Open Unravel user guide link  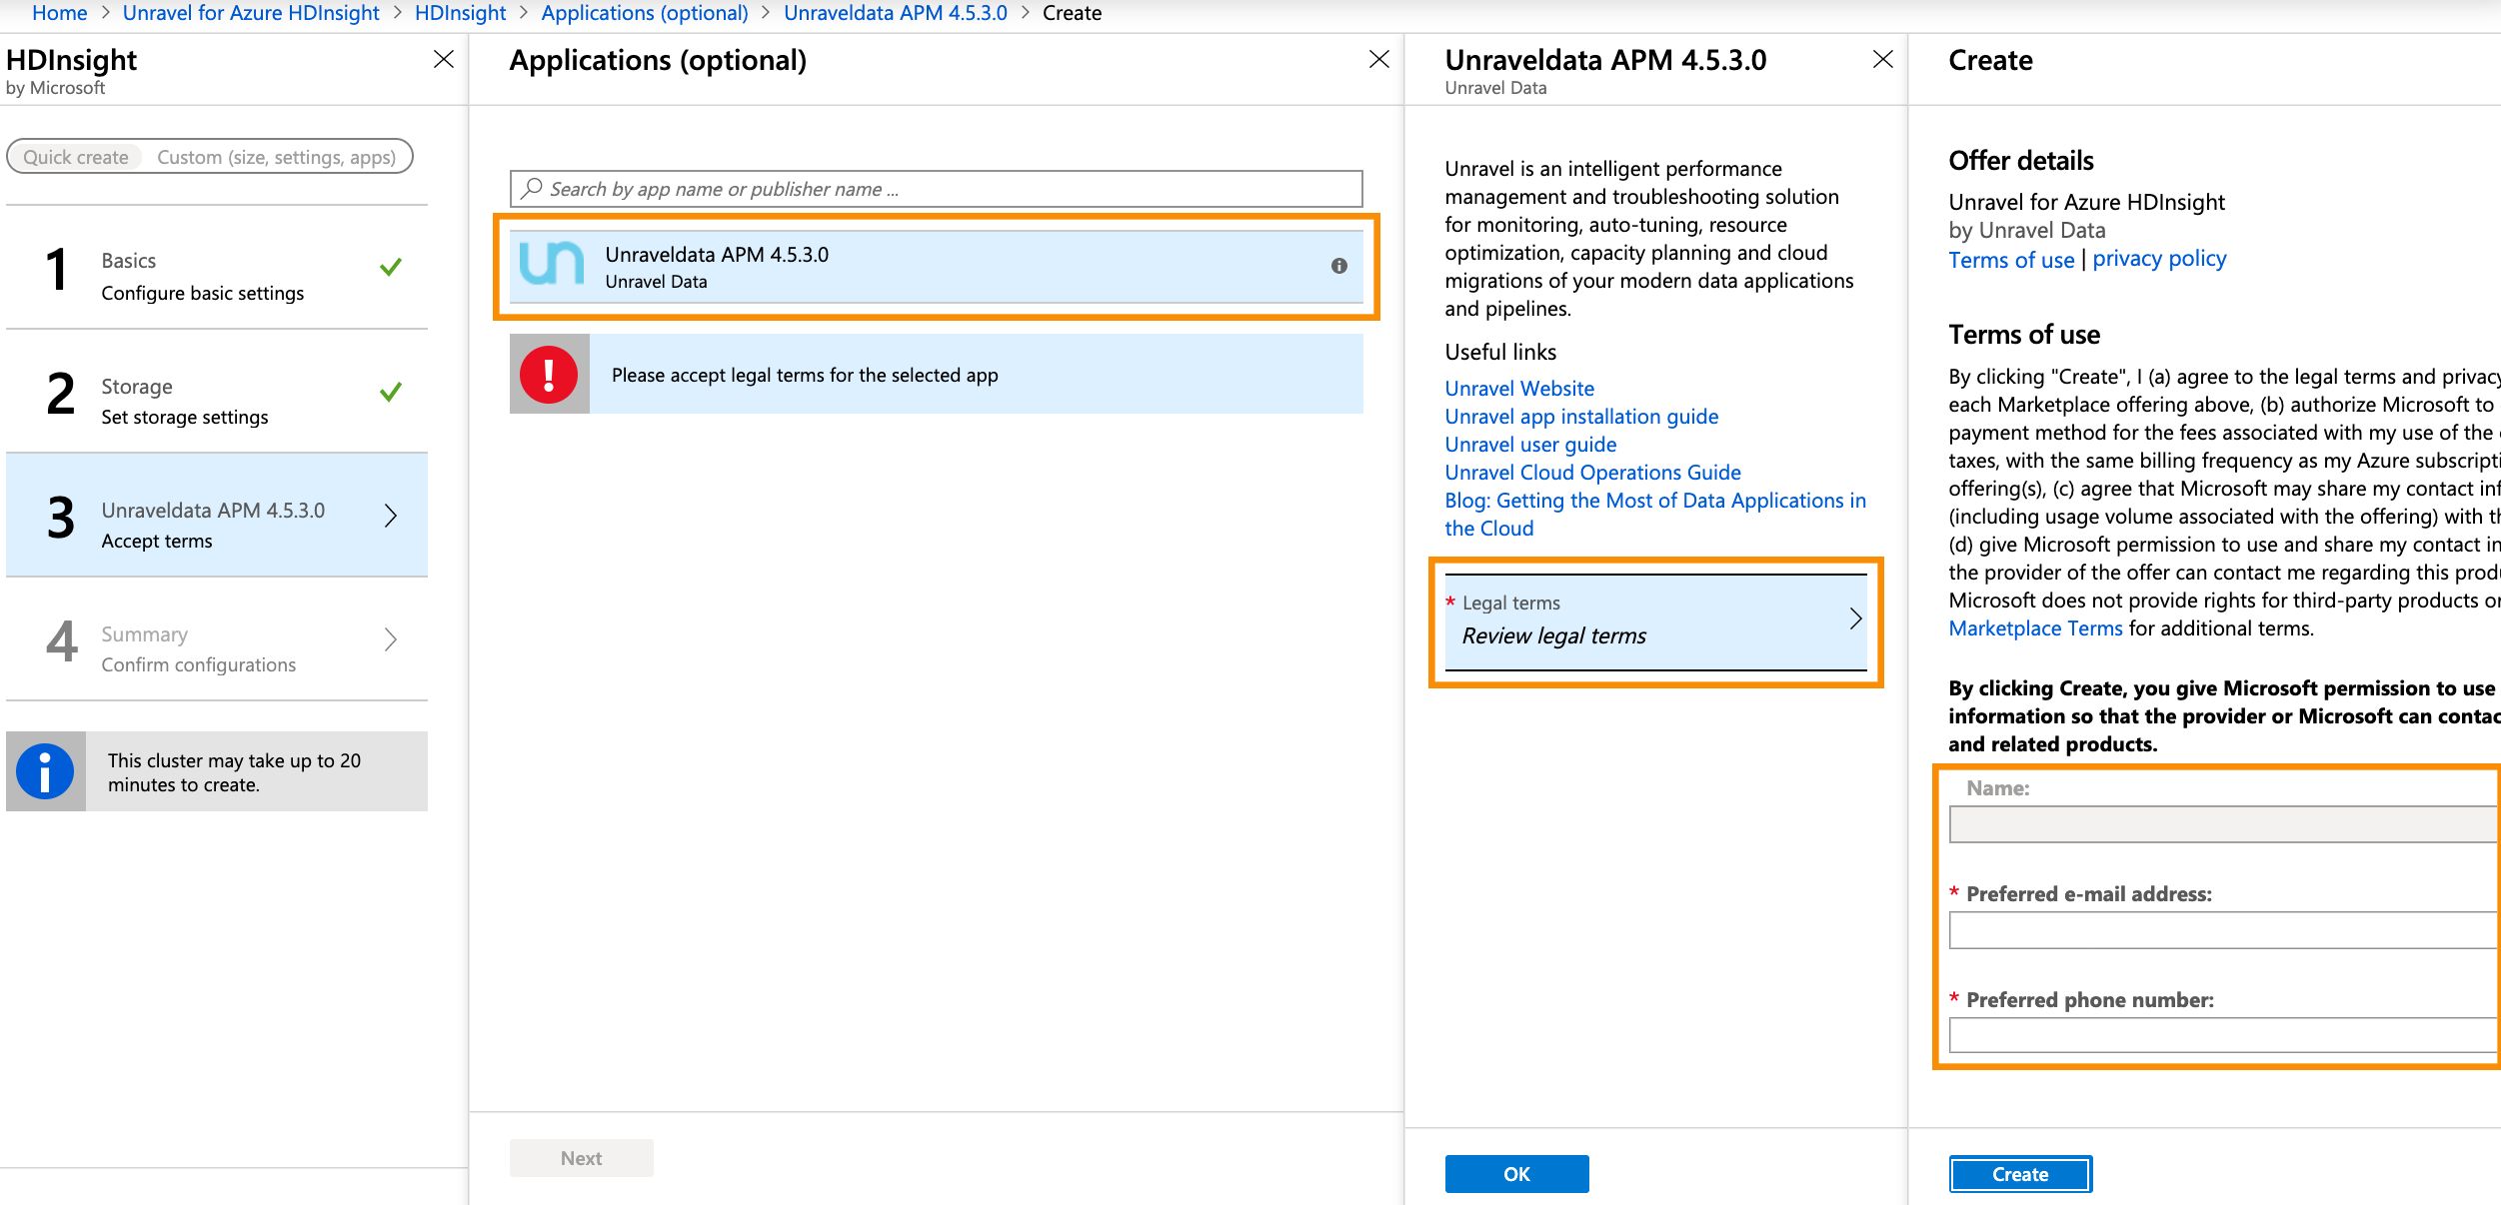[x=1530, y=445]
